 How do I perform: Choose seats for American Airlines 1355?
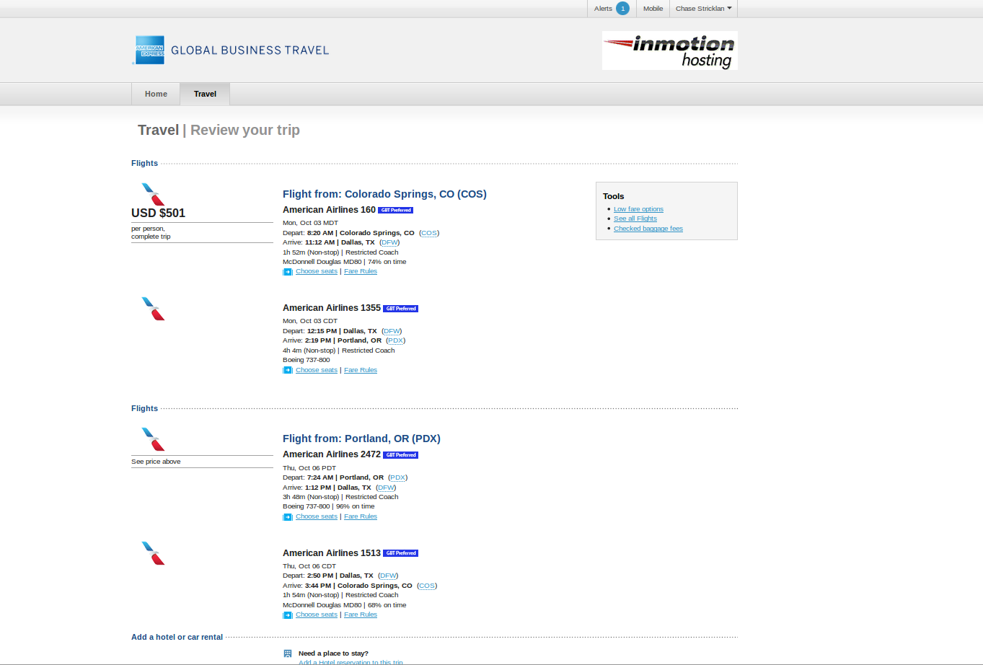pyautogui.click(x=317, y=370)
